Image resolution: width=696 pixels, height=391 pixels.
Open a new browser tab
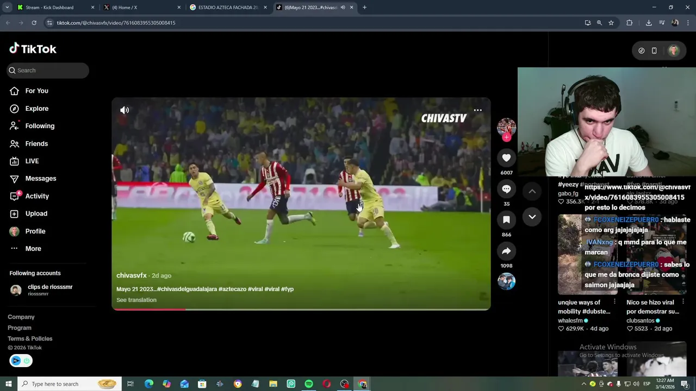[364, 8]
